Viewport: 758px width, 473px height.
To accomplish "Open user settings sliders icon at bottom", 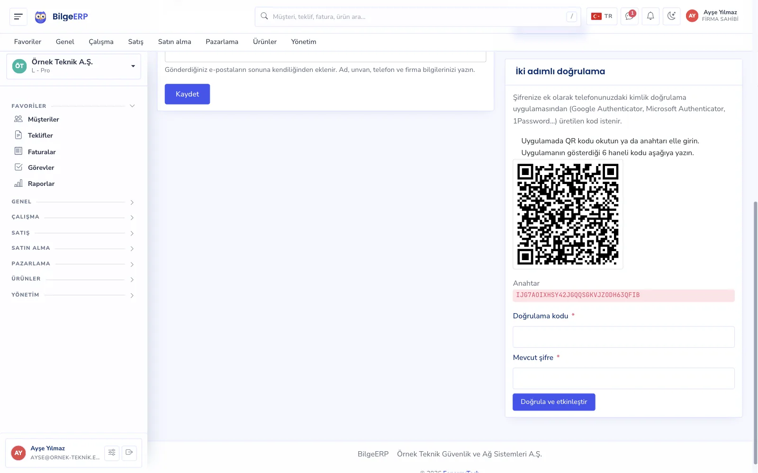I will (x=112, y=453).
